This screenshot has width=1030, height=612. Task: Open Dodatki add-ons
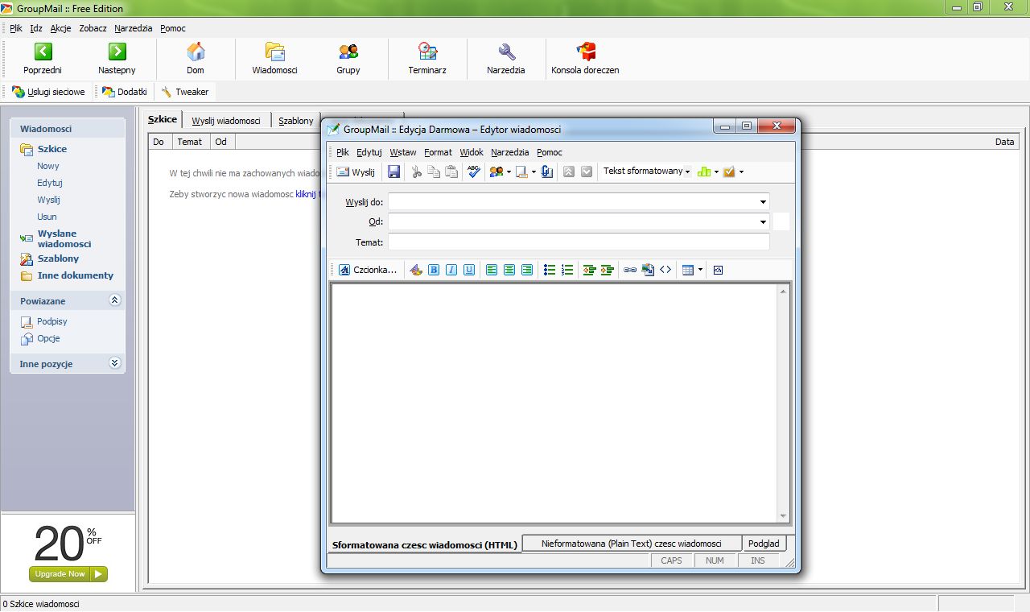click(x=124, y=92)
